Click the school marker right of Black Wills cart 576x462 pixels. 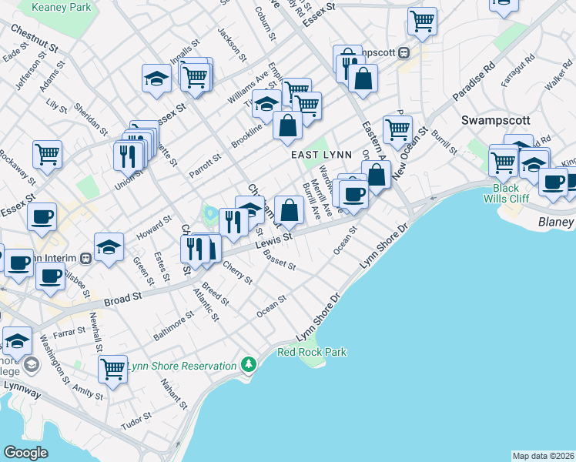[x=534, y=167]
